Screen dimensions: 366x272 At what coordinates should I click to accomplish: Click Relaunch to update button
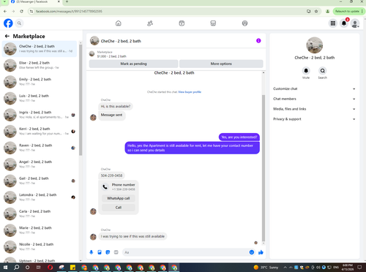click(x=348, y=11)
